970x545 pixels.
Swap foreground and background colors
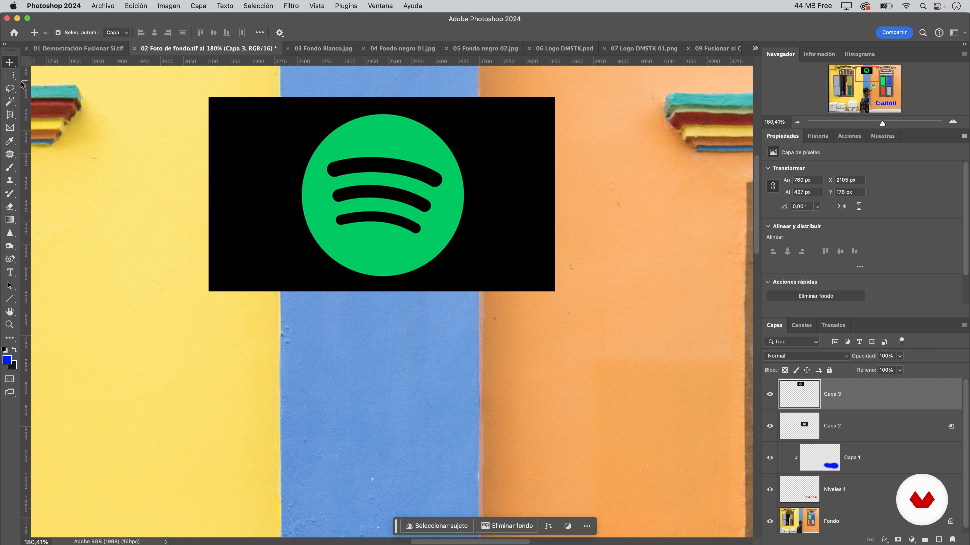[14, 349]
